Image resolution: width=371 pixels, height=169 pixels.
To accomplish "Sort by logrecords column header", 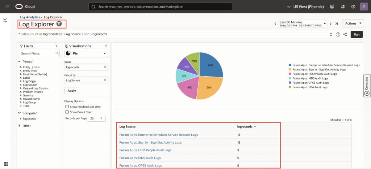I will coord(246,127).
